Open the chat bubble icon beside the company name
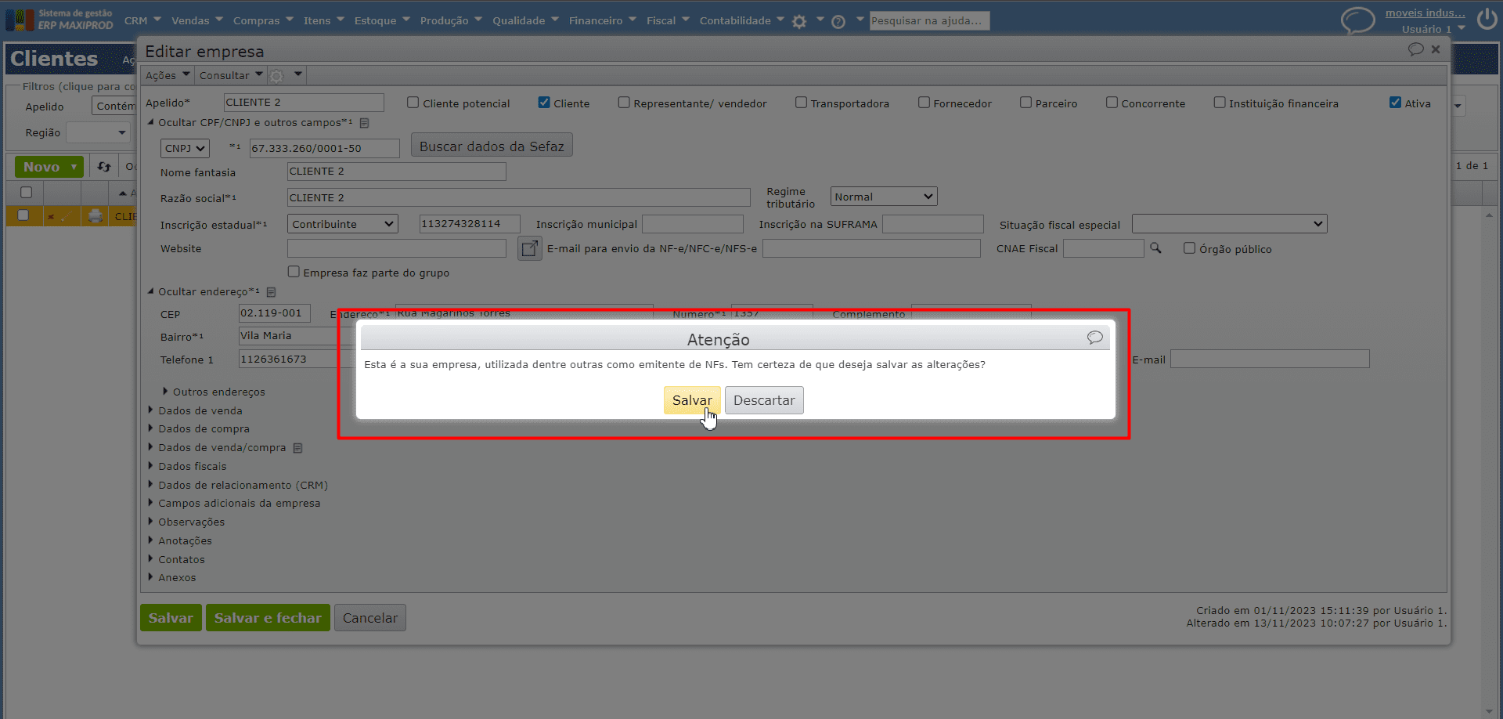1503x719 pixels. [x=1357, y=20]
